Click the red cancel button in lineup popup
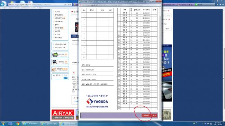The height and width of the screenshot is (126, 225). click(154, 115)
